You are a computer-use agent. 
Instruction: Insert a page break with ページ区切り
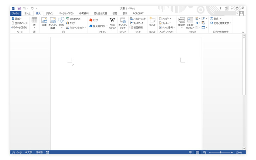(x=19, y=27)
